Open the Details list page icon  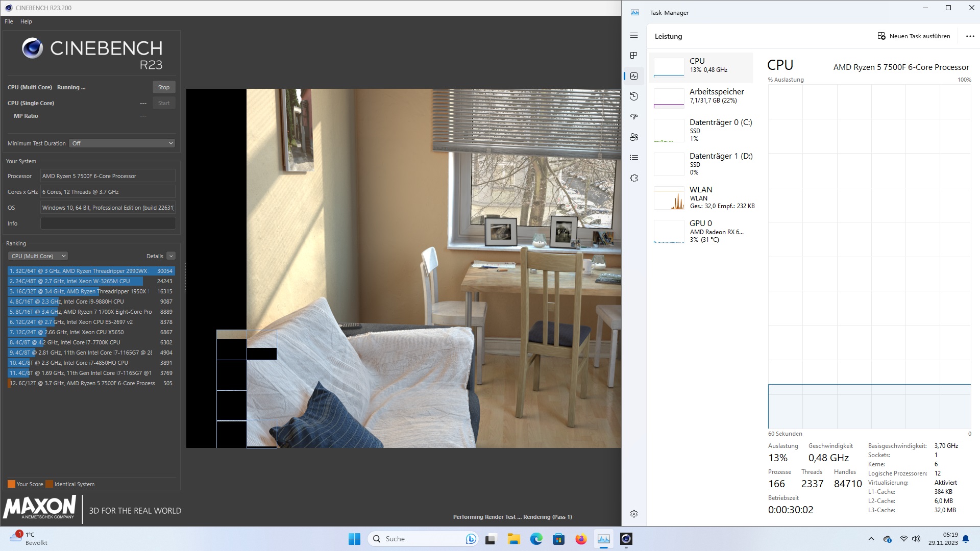634,158
